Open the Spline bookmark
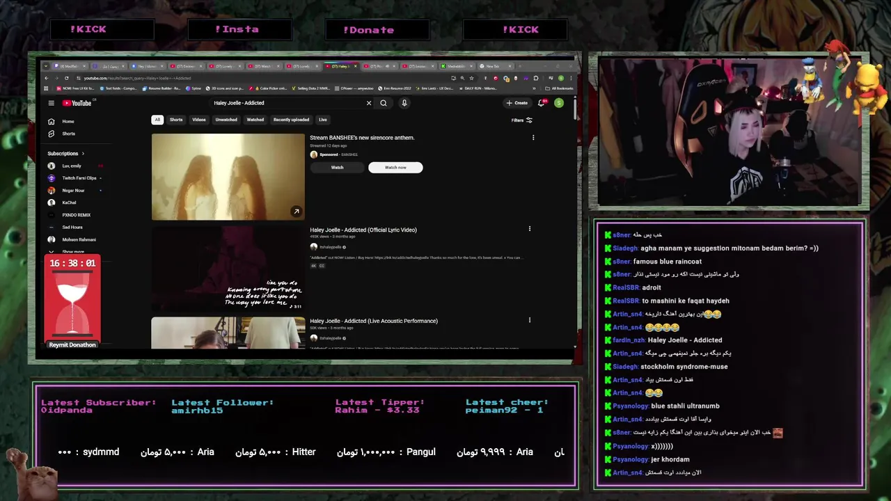Image resolution: width=891 pixels, height=501 pixels. (194, 88)
